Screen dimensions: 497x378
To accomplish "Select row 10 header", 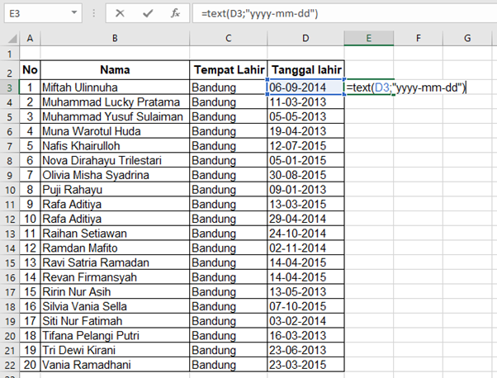I will pyautogui.click(x=10, y=190).
